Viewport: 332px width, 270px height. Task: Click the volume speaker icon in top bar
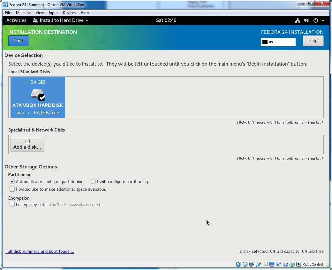coord(306,20)
